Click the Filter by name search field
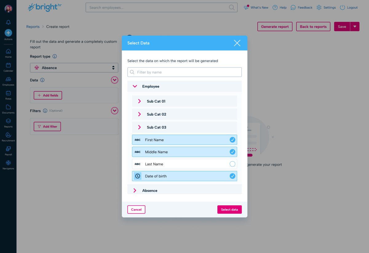This screenshot has height=253, width=369. click(x=184, y=72)
